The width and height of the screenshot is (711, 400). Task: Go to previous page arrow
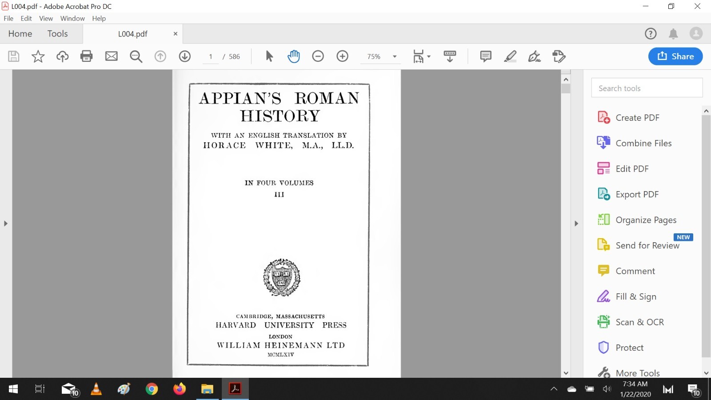point(160,56)
